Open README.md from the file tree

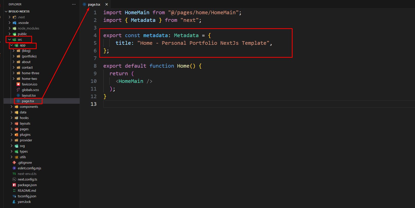point(27,190)
